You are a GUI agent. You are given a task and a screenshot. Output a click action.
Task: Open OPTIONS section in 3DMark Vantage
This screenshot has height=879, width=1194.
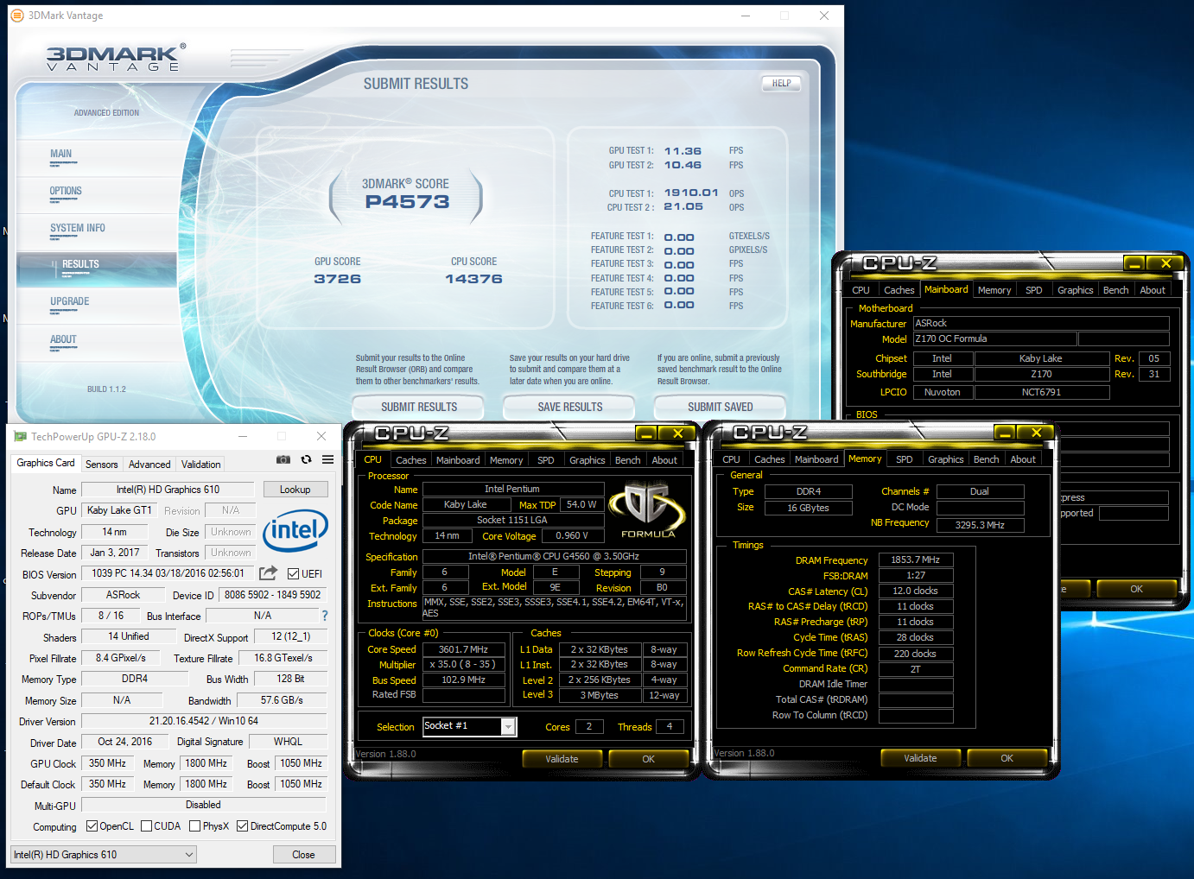(x=66, y=192)
